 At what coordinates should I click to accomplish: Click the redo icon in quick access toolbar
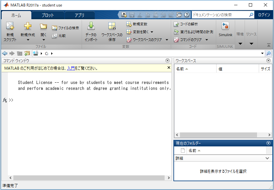171,15
